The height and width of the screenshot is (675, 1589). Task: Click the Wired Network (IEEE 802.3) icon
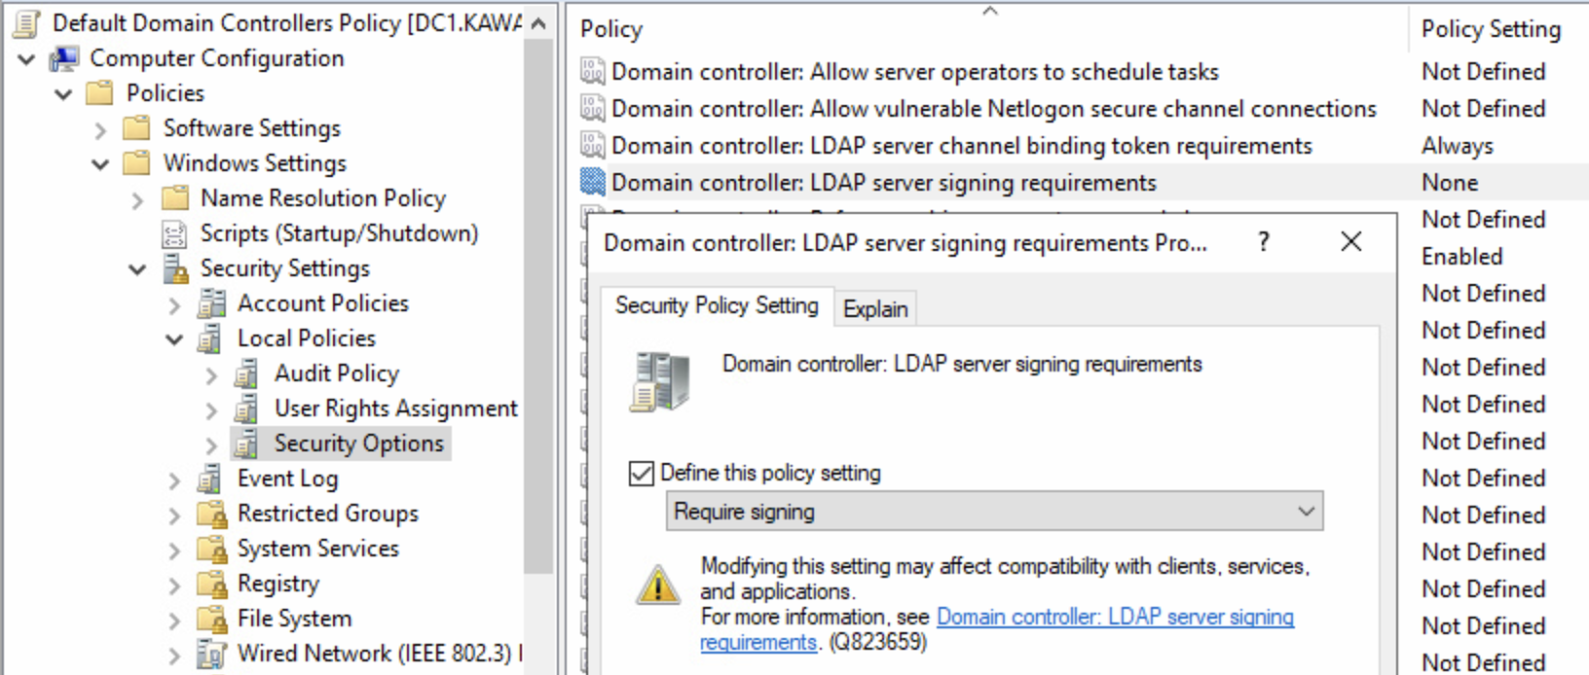click(x=211, y=654)
